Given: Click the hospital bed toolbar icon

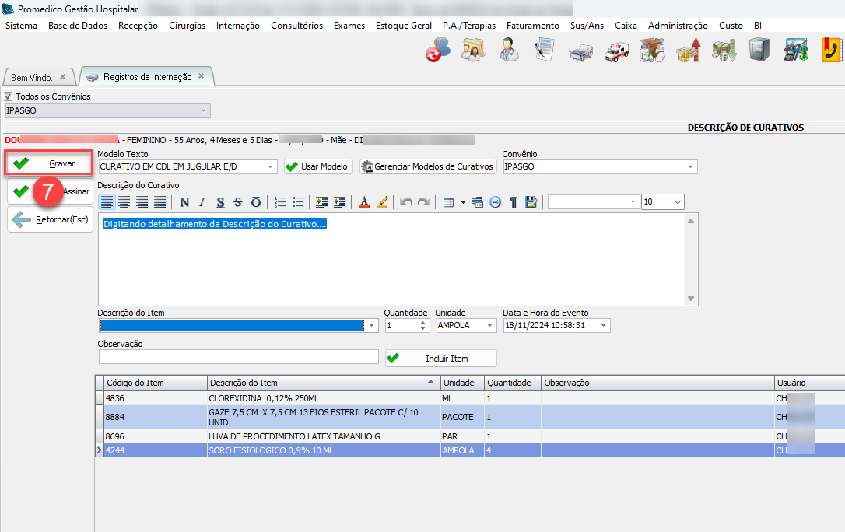Looking at the screenshot, I should pyautogui.click(x=578, y=51).
